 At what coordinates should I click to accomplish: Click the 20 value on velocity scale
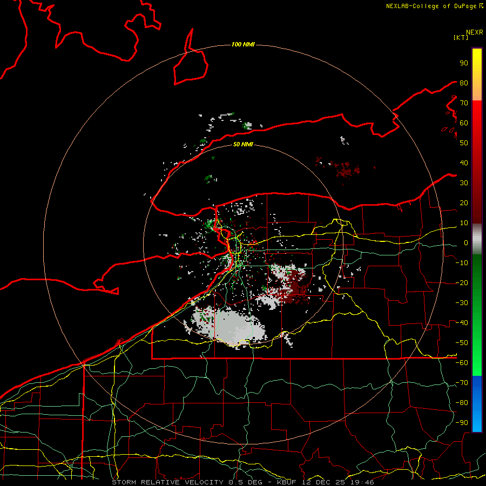click(464, 203)
